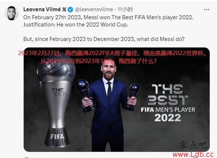Click the 零点吧 calligraphy watermark

coord(193,145)
